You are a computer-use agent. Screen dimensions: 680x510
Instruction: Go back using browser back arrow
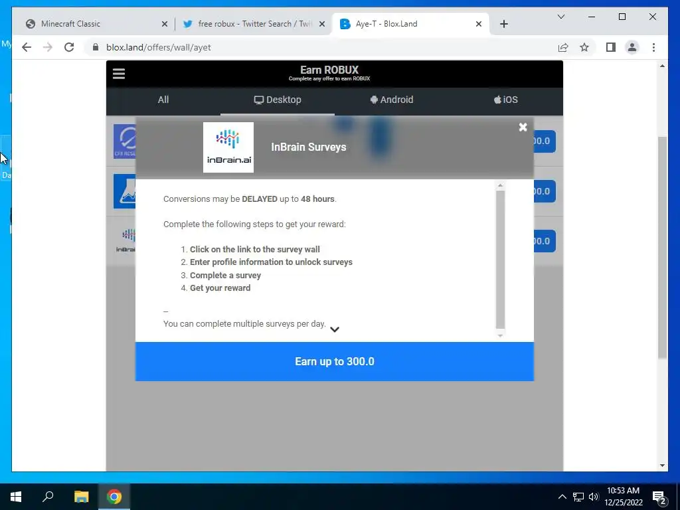click(27, 47)
